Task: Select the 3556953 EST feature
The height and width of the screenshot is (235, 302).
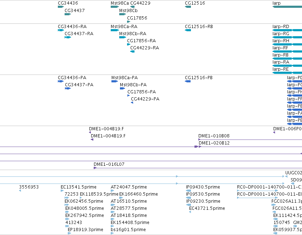Action: pyautogui.click(x=20, y=191)
